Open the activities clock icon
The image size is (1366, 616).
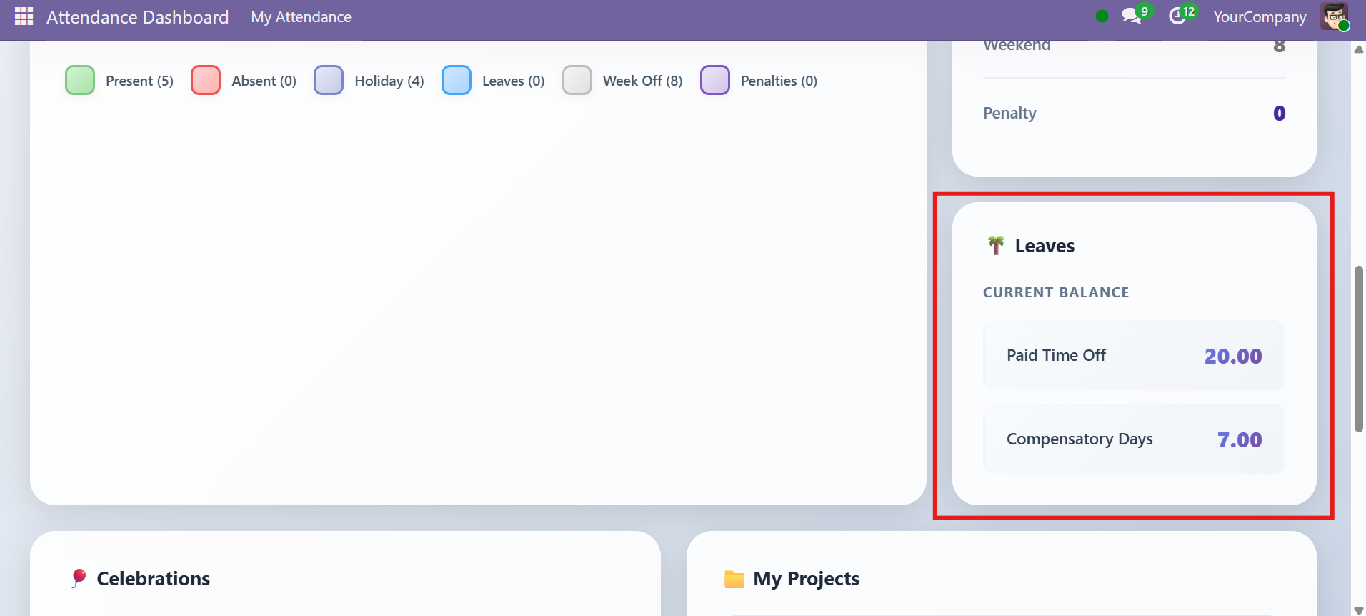1177,16
